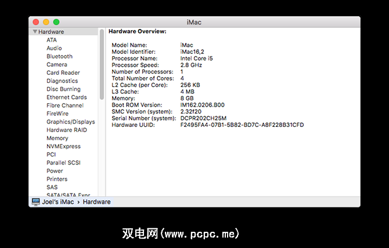The height and width of the screenshot is (248, 389).
Task: Open the FireWire item
Action: click(57, 114)
